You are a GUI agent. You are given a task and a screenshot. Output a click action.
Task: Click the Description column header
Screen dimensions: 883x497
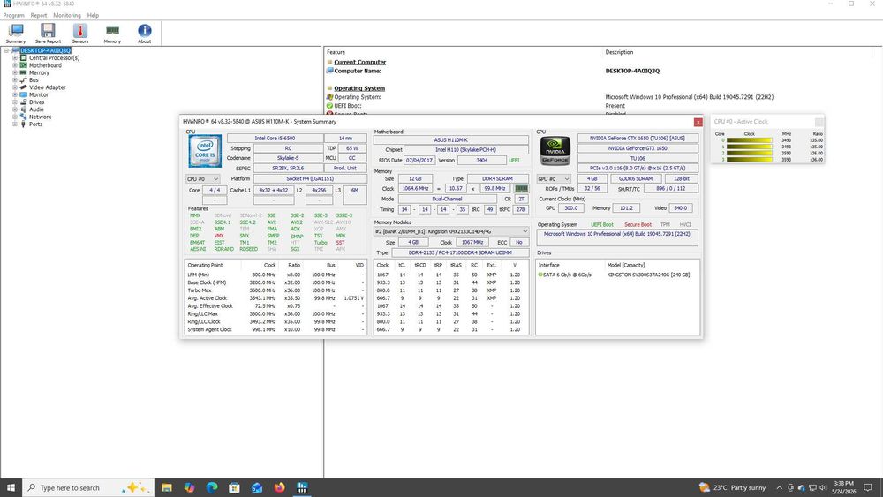(x=619, y=52)
